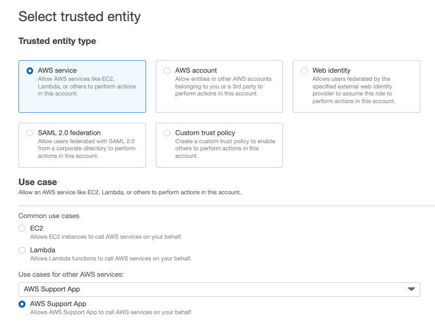Click the 'Use case' section heading

37,182
